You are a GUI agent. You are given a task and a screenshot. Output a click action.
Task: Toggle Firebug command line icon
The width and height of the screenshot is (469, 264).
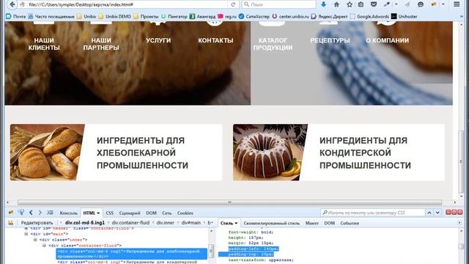(x=50, y=213)
